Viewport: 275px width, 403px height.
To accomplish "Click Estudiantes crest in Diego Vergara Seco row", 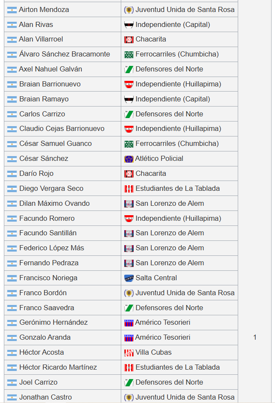I will 129,189.
